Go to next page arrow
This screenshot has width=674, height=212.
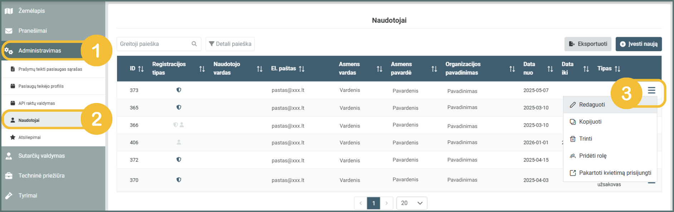pos(387,203)
